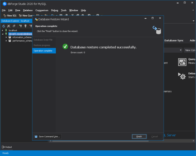Collapse the highlighted connection node
The width and height of the screenshot is (196, 156).
click(x=3, y=34)
